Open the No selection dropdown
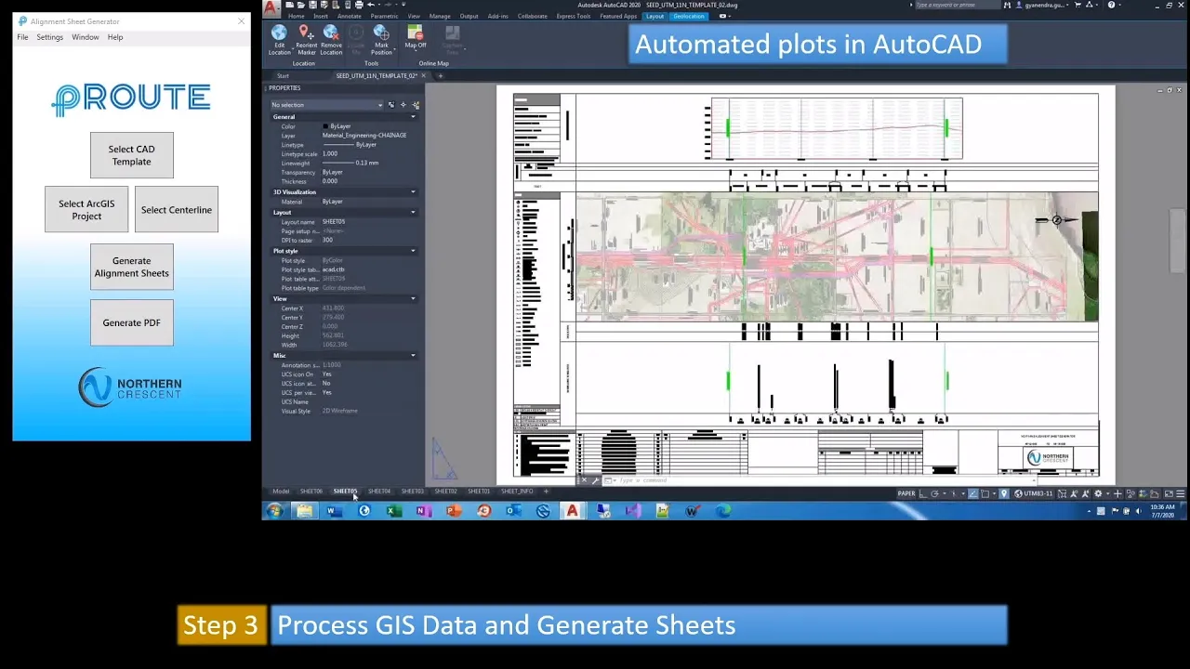This screenshot has height=669, width=1190. pyautogui.click(x=326, y=105)
